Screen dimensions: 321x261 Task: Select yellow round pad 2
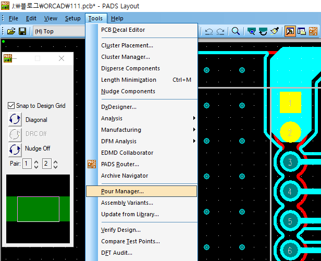click(290, 132)
